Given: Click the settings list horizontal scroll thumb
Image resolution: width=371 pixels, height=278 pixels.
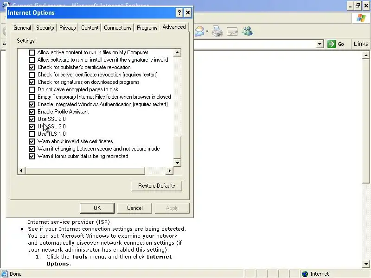Looking at the screenshot, I should click(85, 171).
